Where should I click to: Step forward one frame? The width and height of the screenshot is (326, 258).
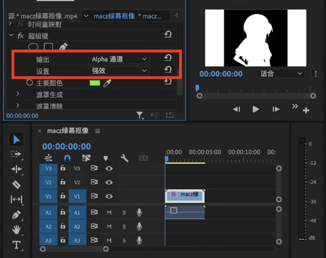(276, 109)
